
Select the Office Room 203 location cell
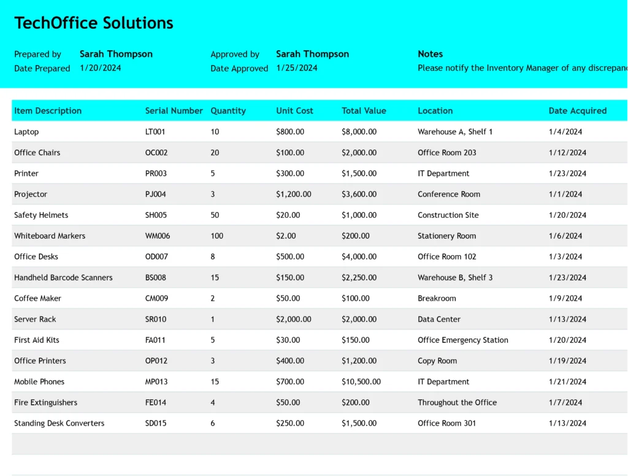coord(447,153)
